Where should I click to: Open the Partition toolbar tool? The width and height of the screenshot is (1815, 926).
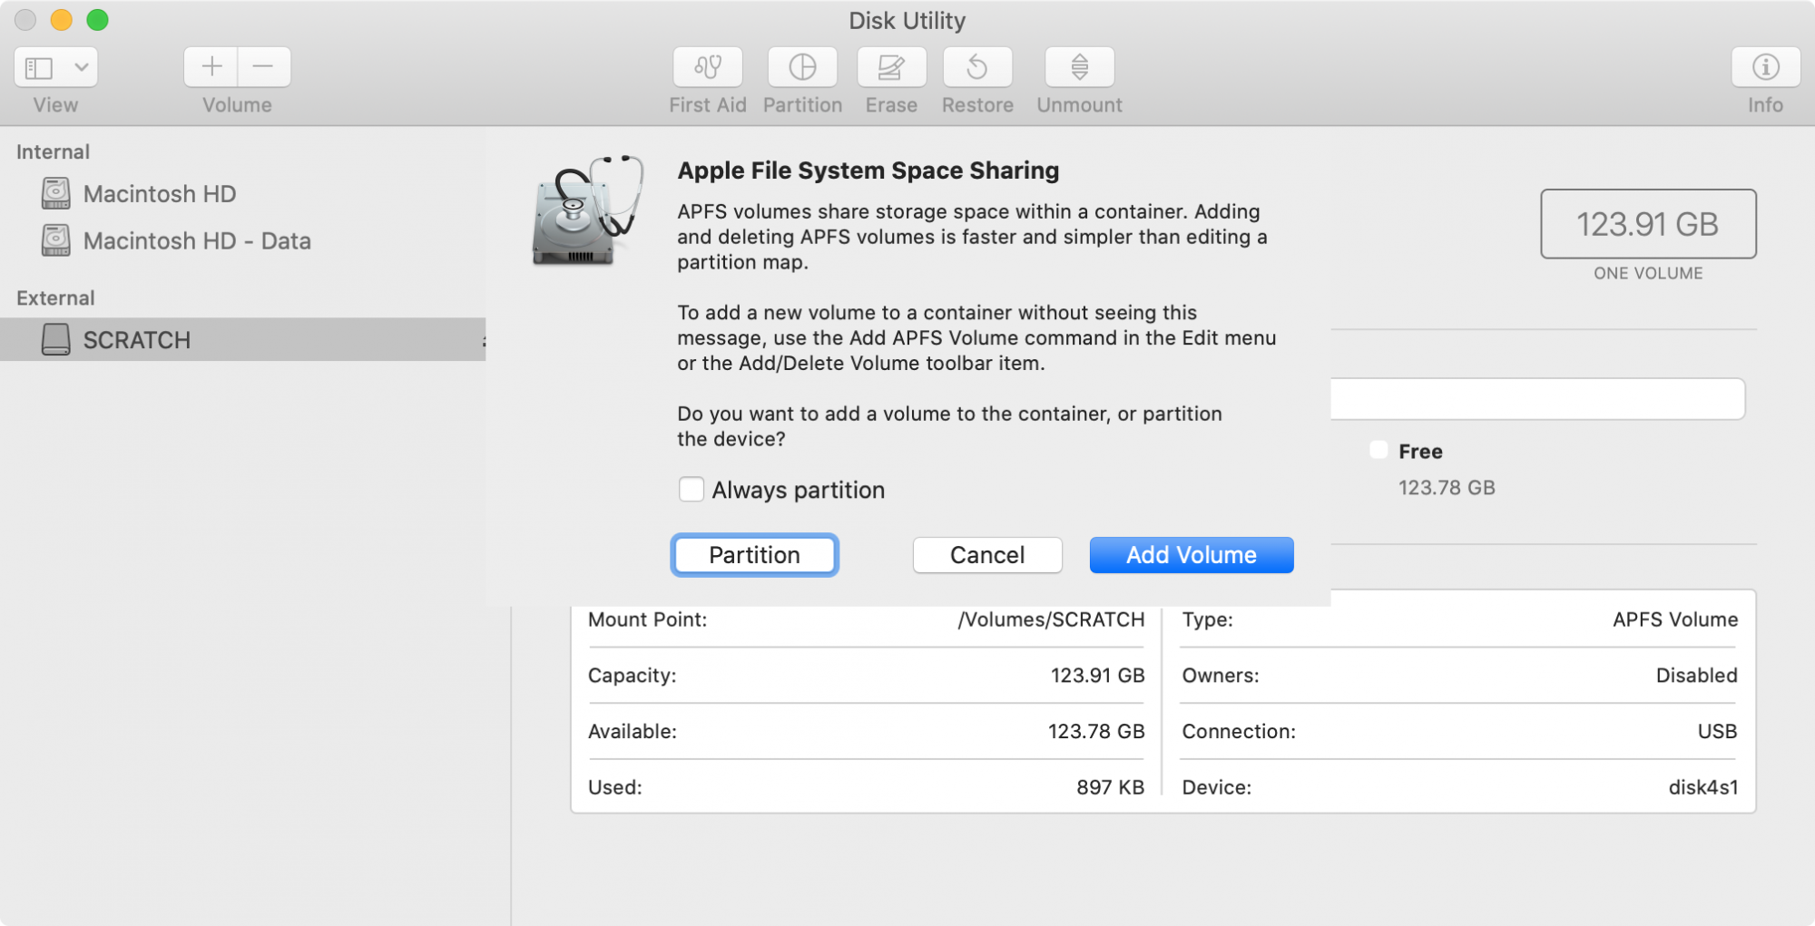point(802,67)
